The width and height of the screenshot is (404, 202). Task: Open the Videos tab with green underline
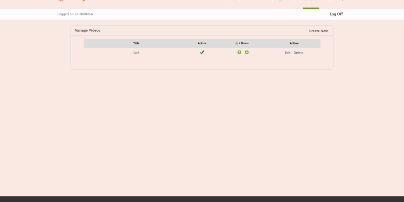pyautogui.click(x=311, y=1)
